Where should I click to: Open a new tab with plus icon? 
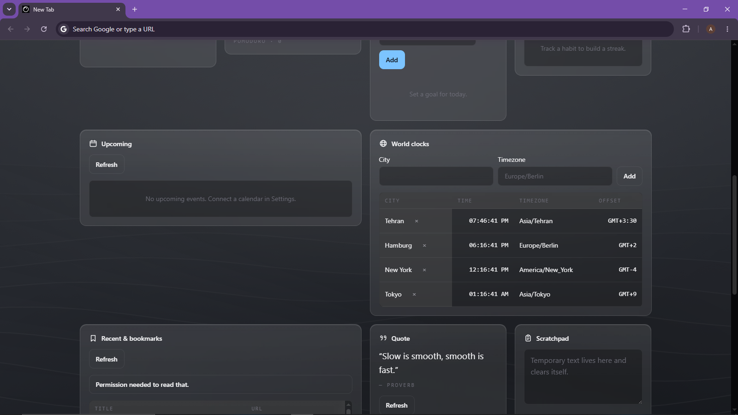[x=135, y=9]
